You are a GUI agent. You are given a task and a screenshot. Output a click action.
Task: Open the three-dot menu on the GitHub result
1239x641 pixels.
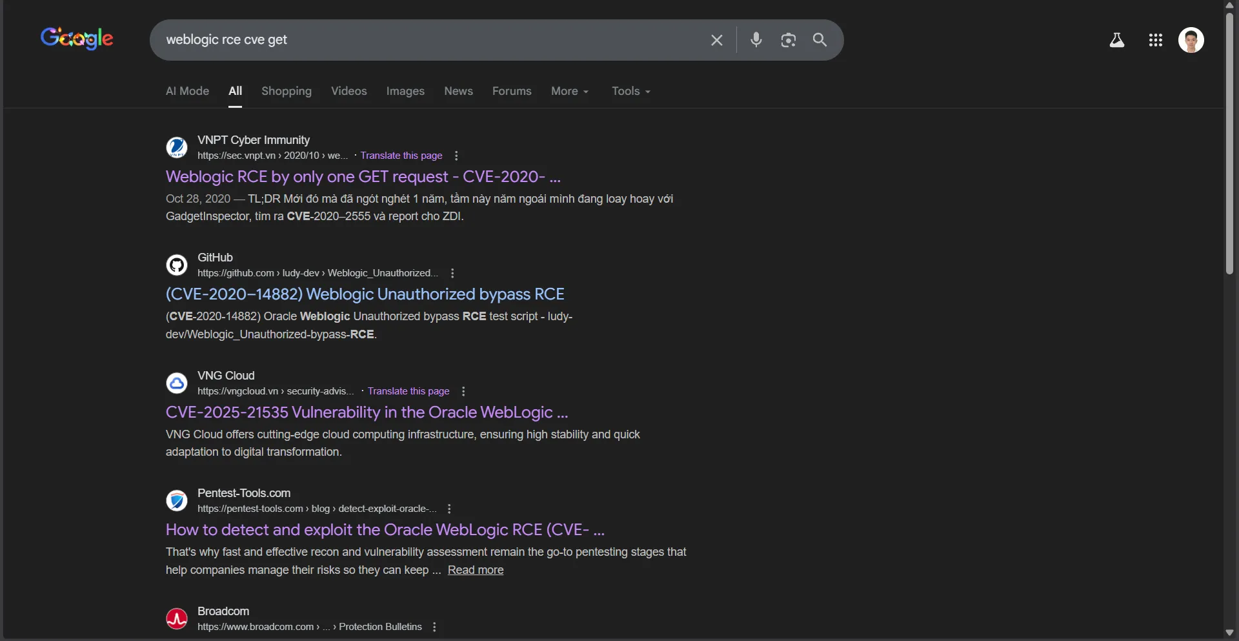coord(452,273)
